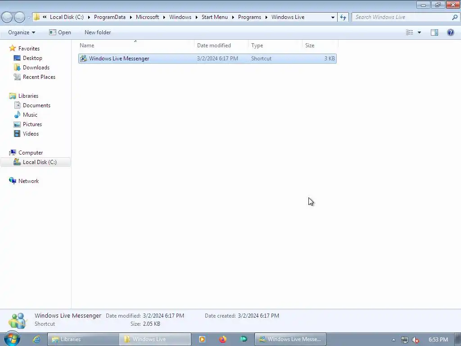The width and height of the screenshot is (461, 346).
Task: Switch to Windows Live Messenger taskbar window
Action: tap(290, 339)
